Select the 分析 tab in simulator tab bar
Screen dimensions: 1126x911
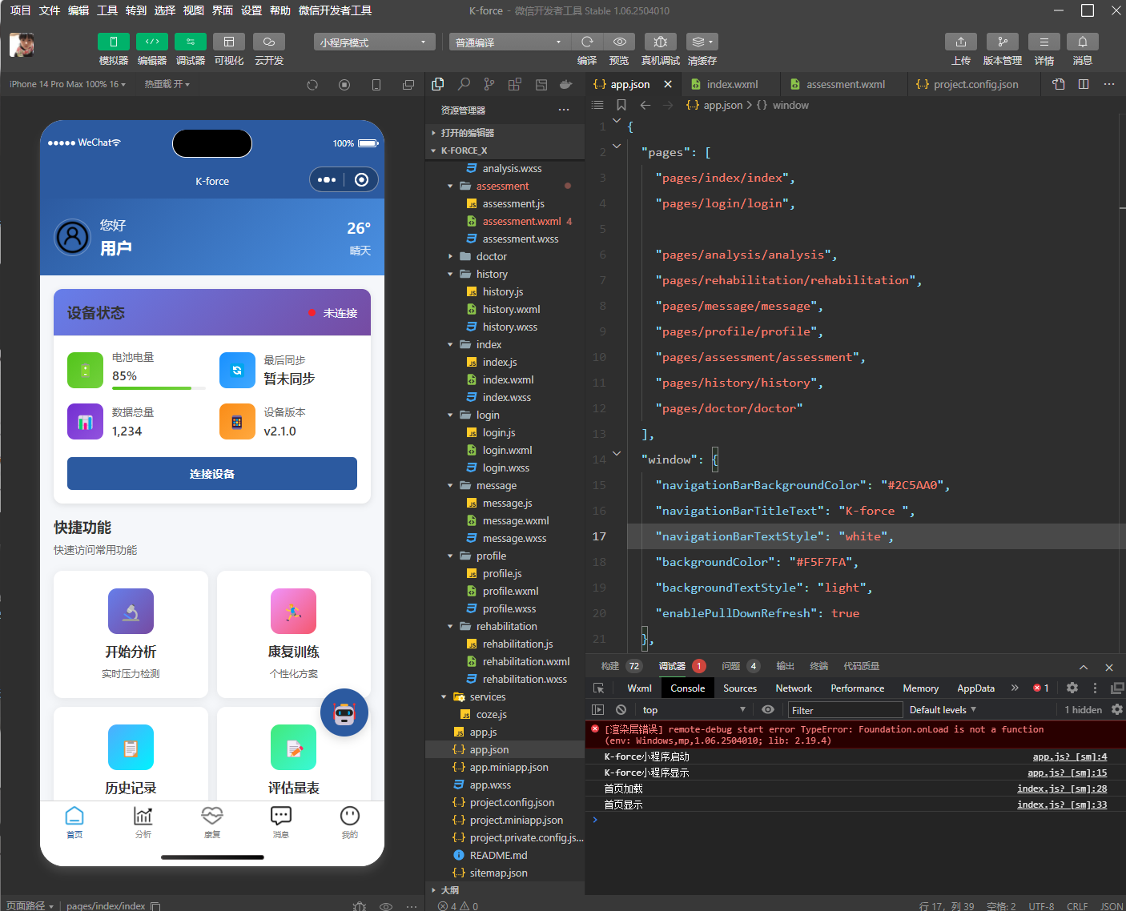[x=143, y=822]
